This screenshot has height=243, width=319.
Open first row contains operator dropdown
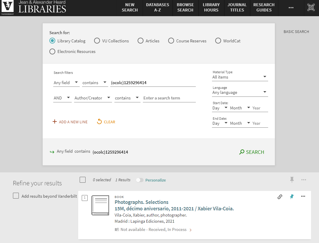click(x=95, y=83)
